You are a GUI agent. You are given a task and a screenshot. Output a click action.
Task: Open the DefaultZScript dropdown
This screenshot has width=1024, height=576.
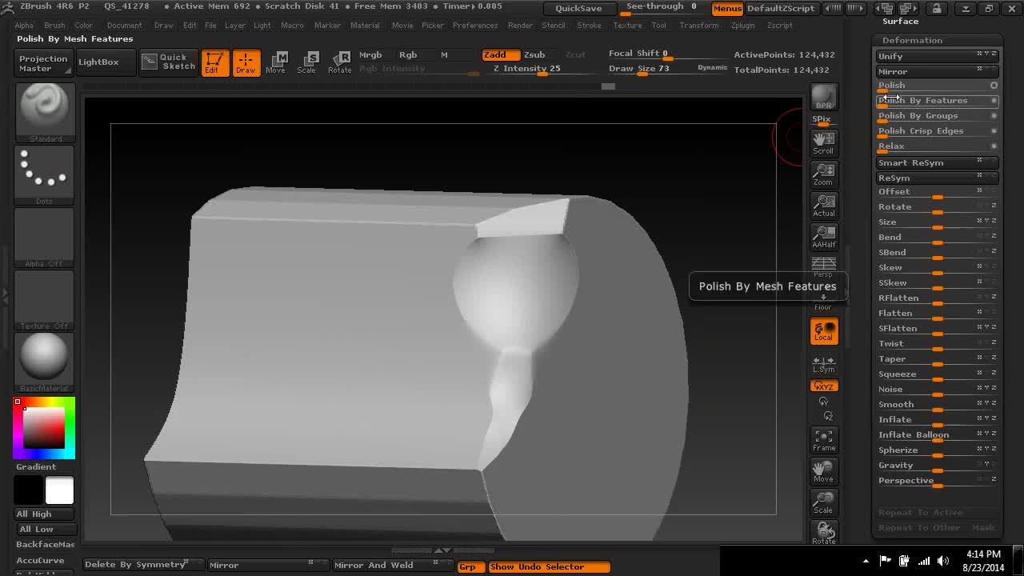781,8
